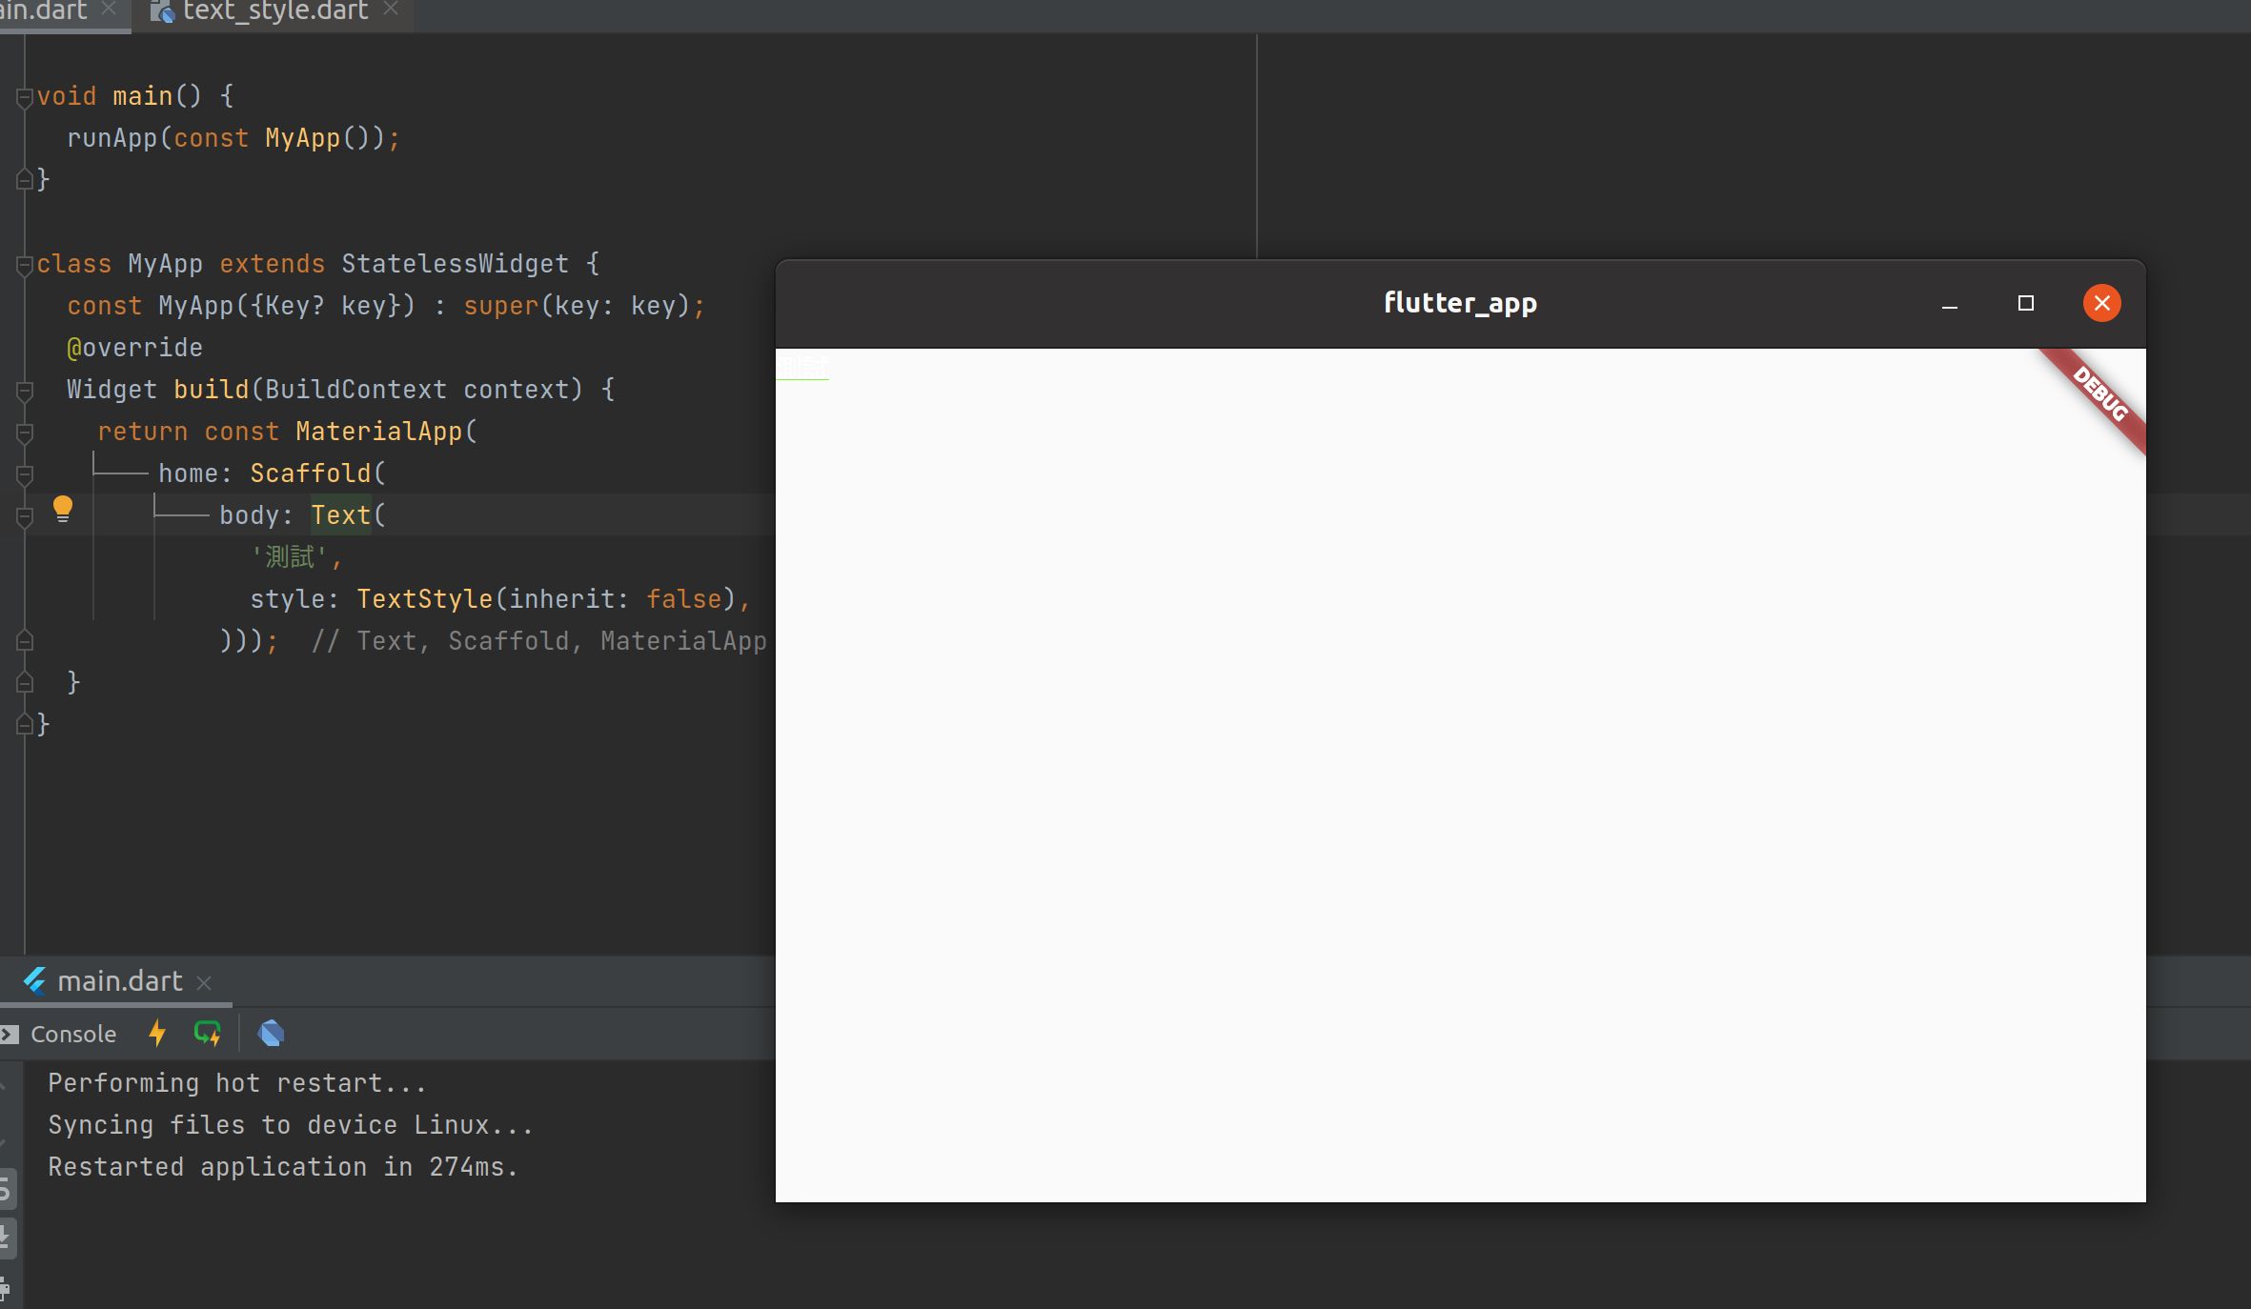Toggle soft-wrap in the console gutter
This screenshot has height=1309, width=2251.
point(7,1188)
